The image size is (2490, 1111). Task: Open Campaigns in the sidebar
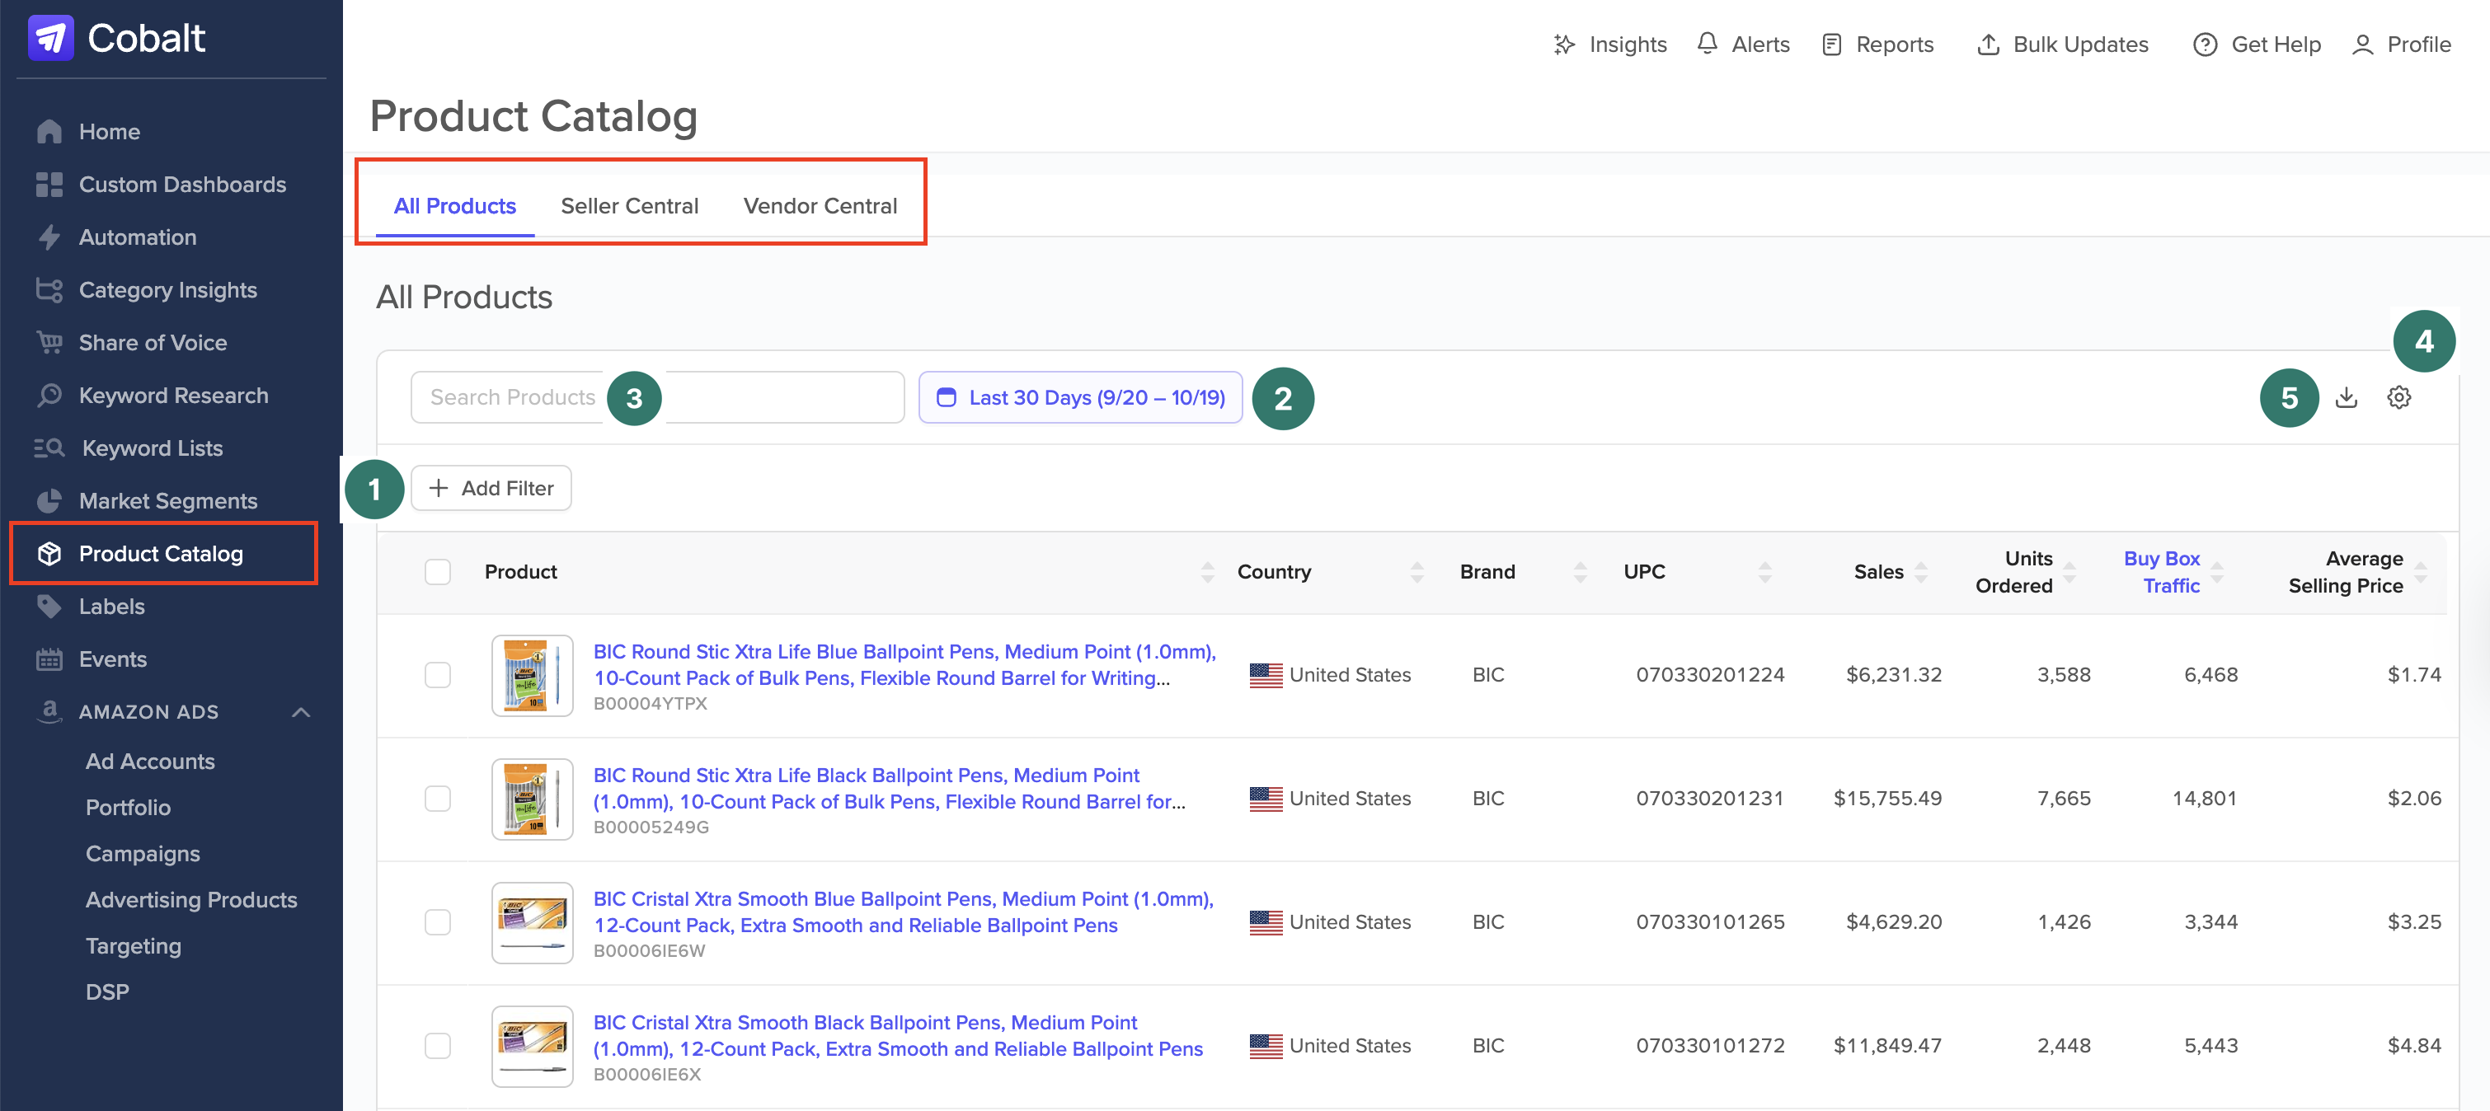pyautogui.click(x=143, y=854)
